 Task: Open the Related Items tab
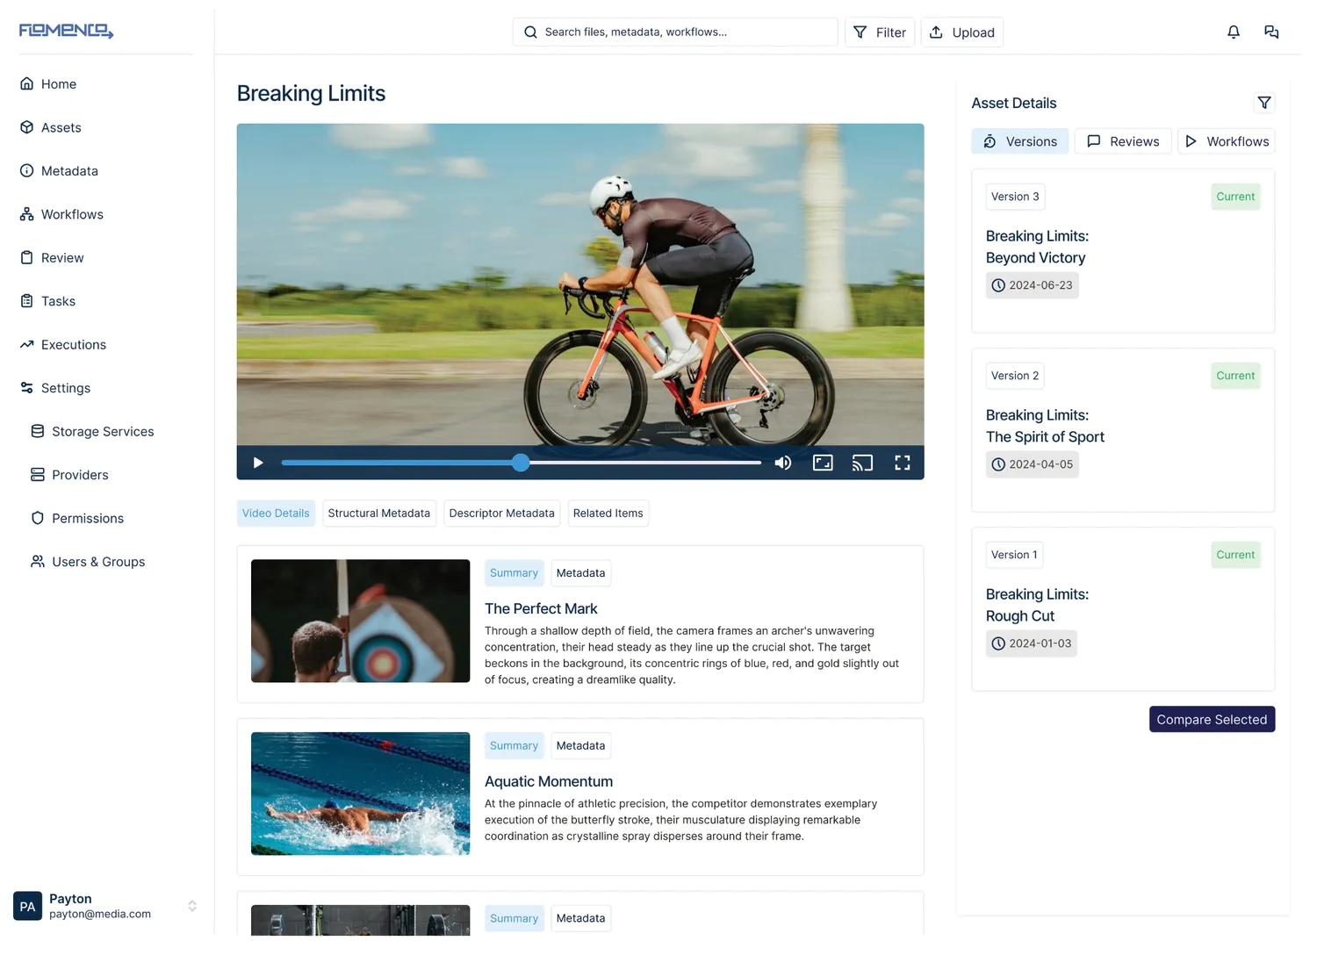tap(608, 514)
